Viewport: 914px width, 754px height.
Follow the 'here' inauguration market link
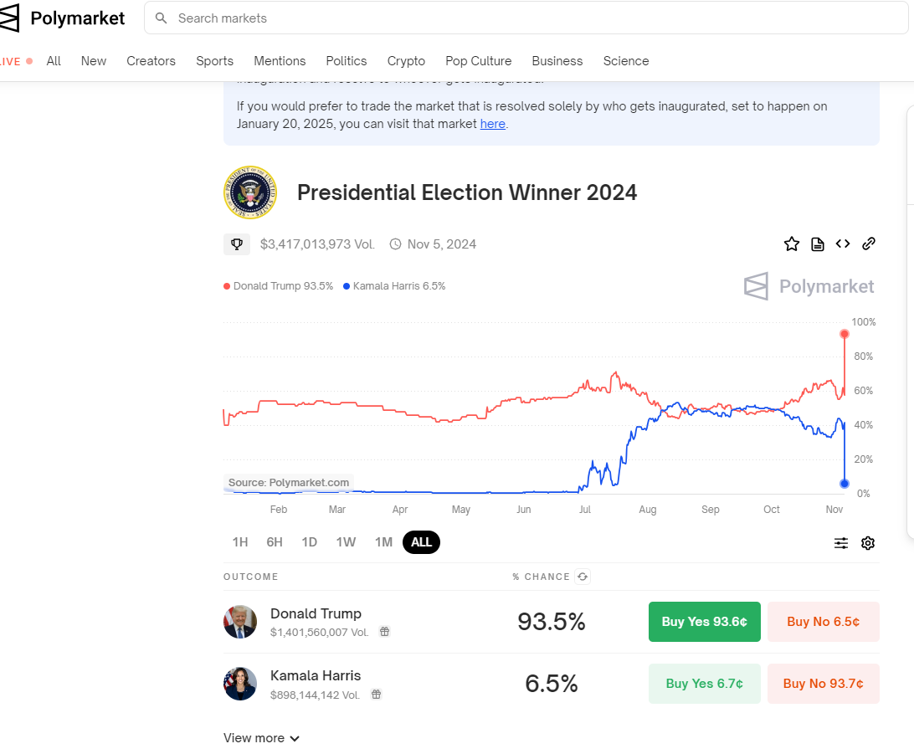click(x=492, y=124)
